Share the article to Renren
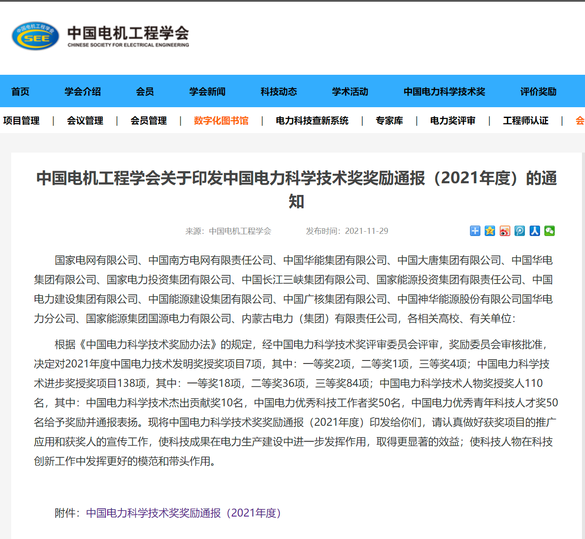Screen dimensions: 585x539 coord(534,231)
